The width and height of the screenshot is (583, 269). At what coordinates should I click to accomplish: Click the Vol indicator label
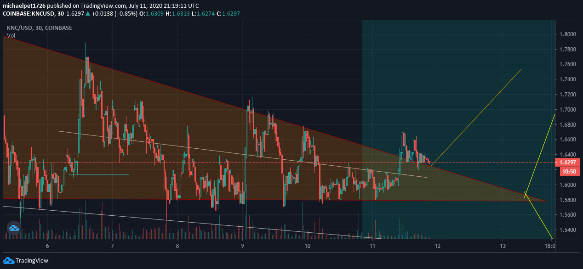coord(11,36)
